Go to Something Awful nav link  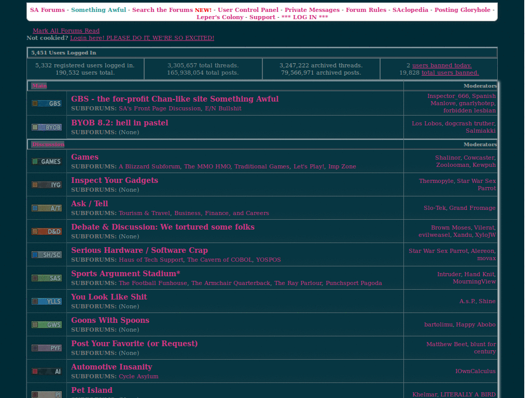tap(99, 10)
